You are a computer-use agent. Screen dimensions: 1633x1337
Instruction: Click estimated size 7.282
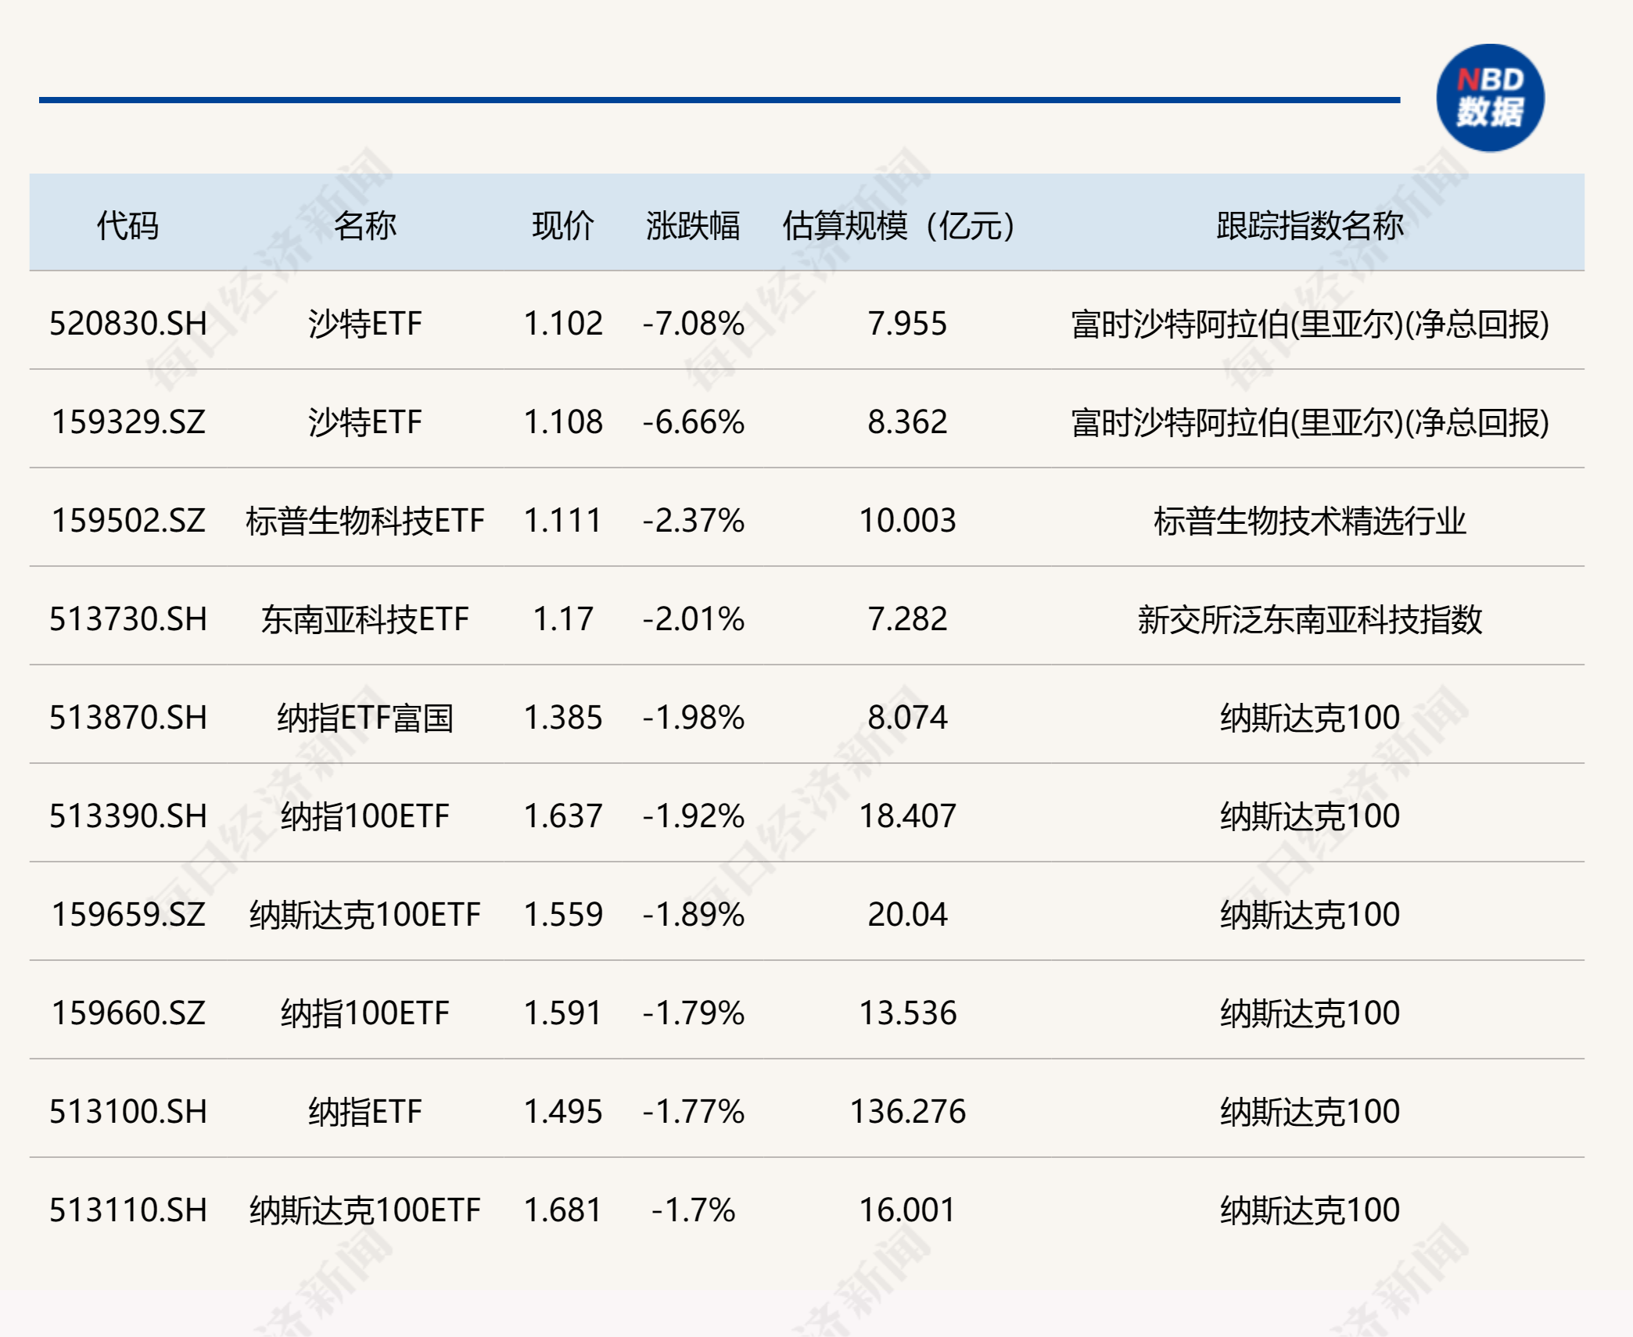click(907, 619)
